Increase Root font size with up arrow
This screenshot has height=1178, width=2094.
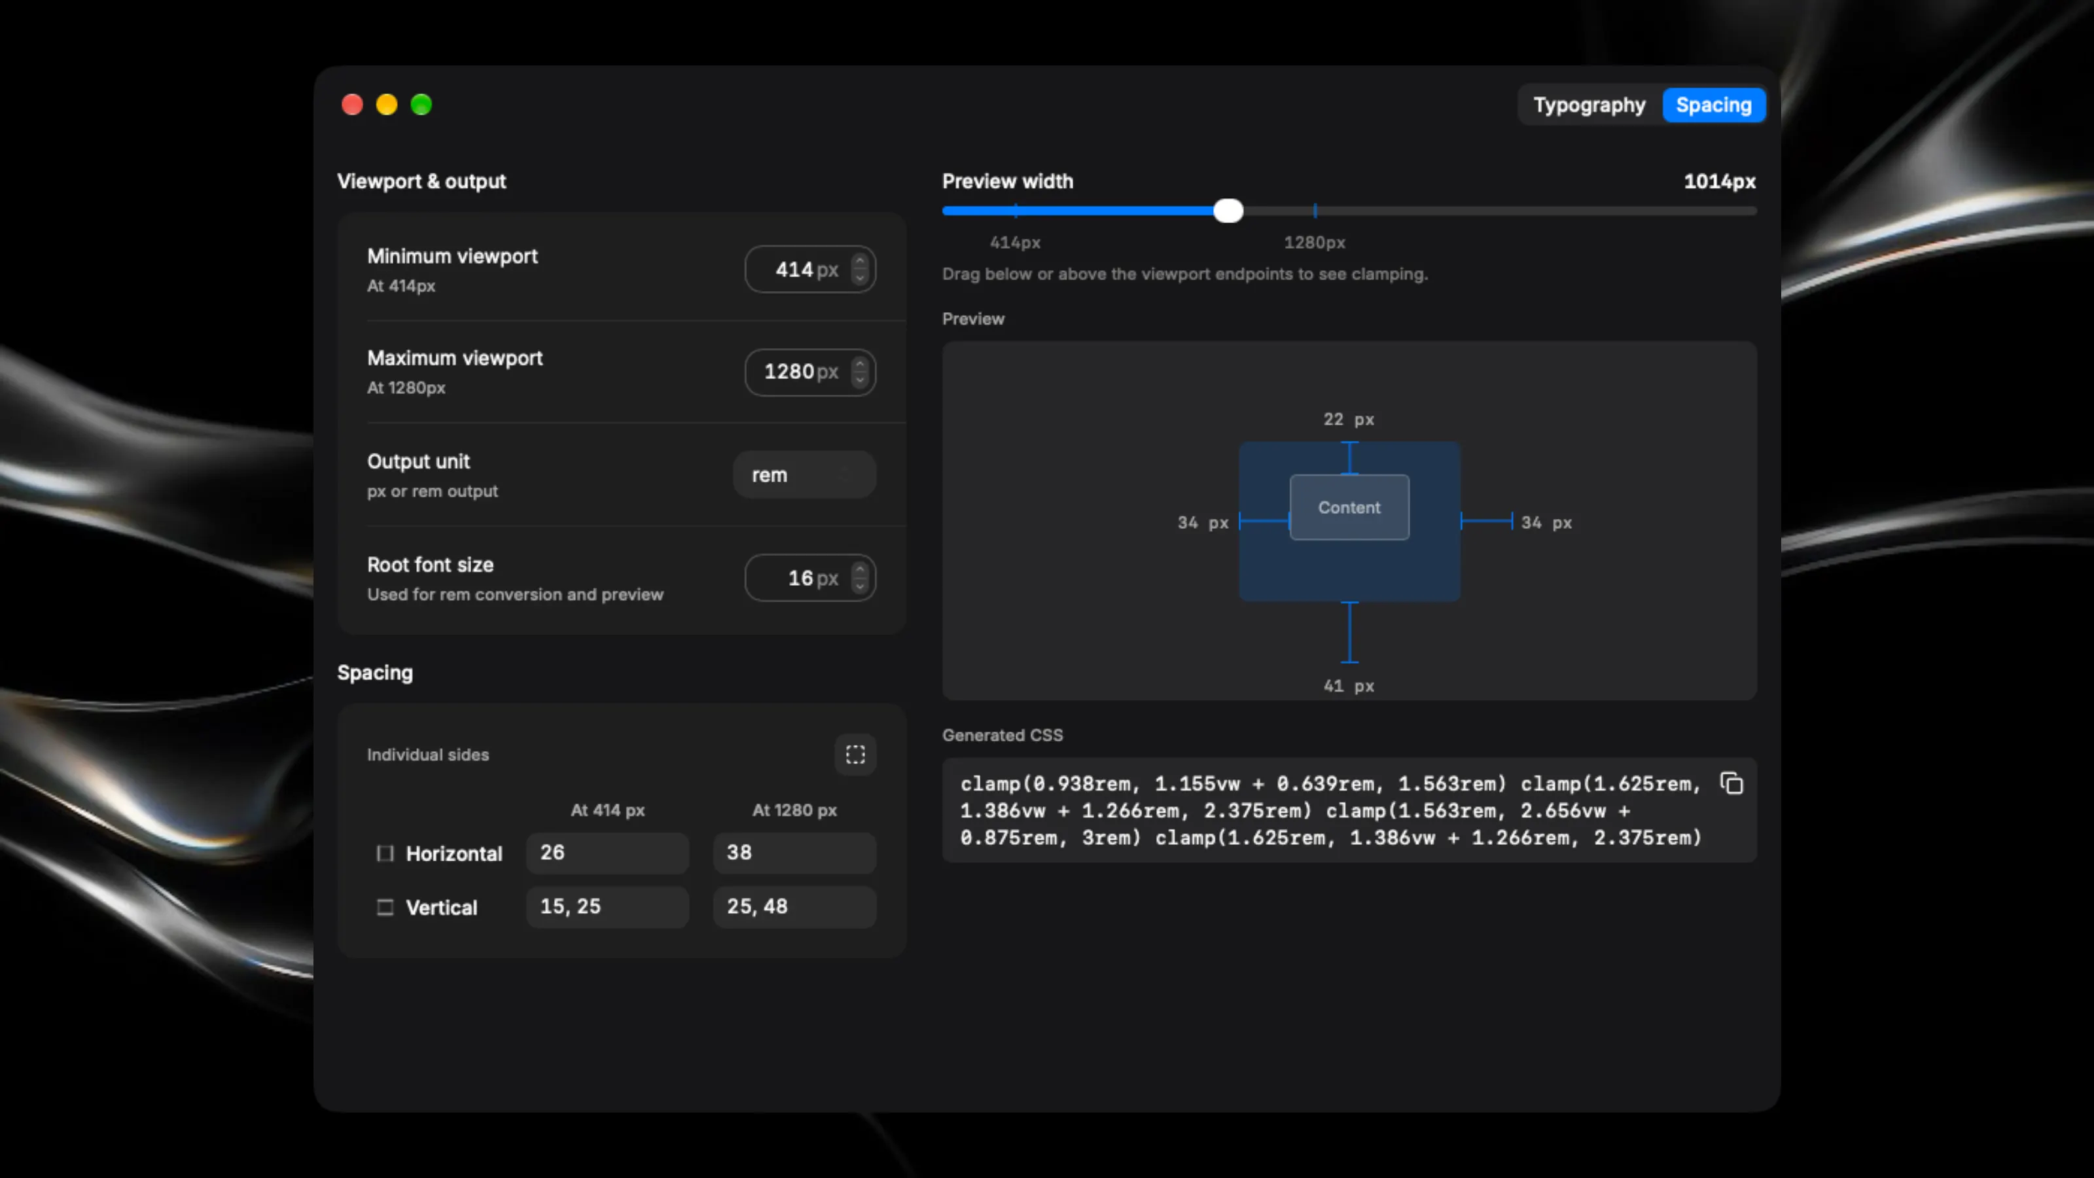860,570
